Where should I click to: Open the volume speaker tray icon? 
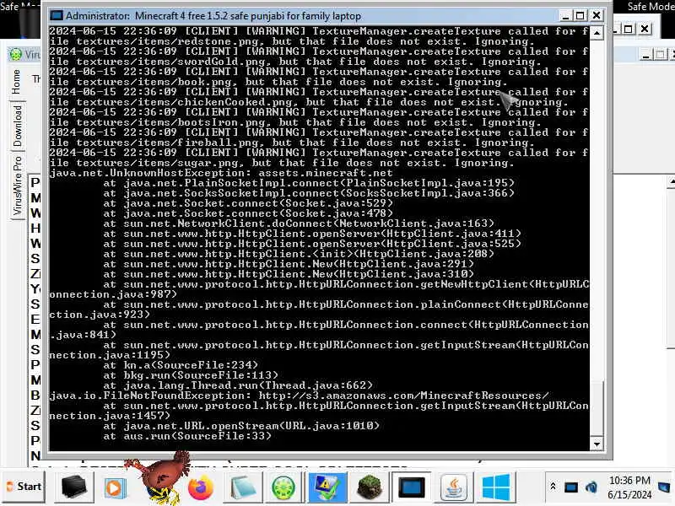click(x=591, y=487)
